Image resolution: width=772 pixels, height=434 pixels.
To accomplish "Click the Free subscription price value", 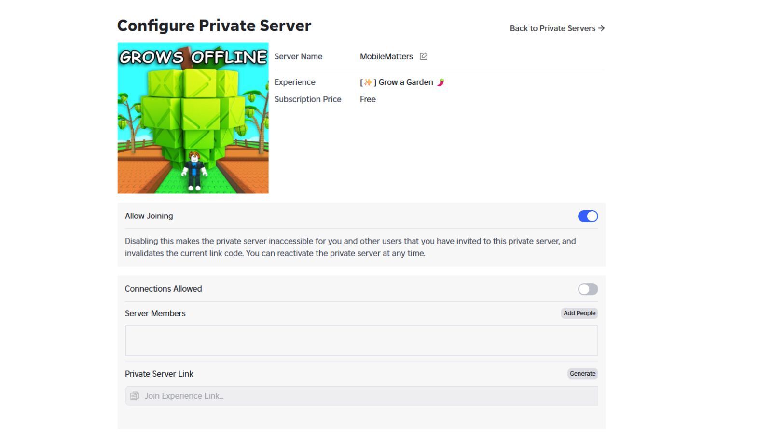I will click(x=368, y=99).
